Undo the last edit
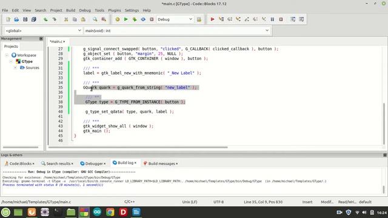388x218 pixels. tap(45, 19)
